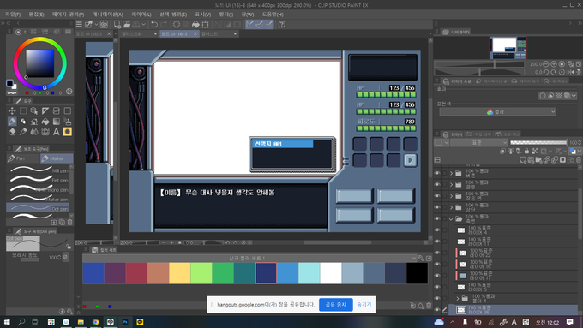Select the Fill bucket tool

point(45,121)
